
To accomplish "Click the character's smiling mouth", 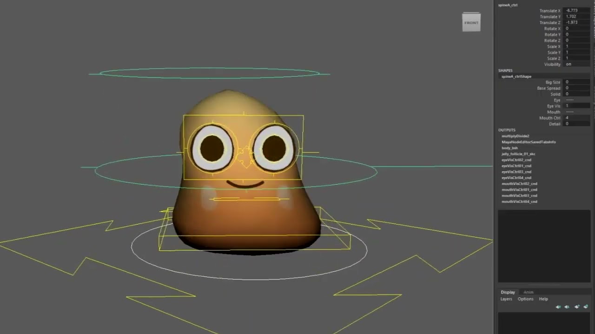I will [x=245, y=184].
